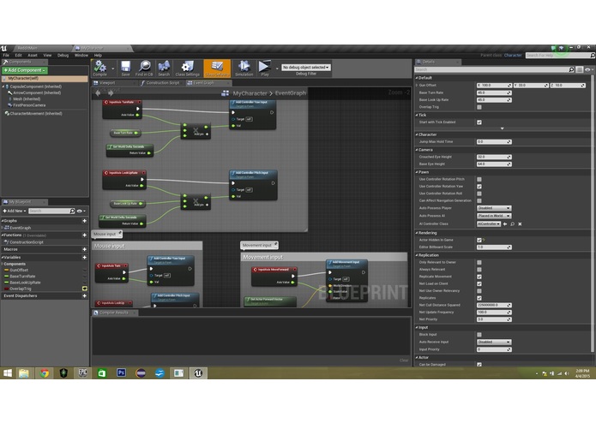Select the GunOffset variable
Screen dimensions: 596x423
[x=19, y=270]
